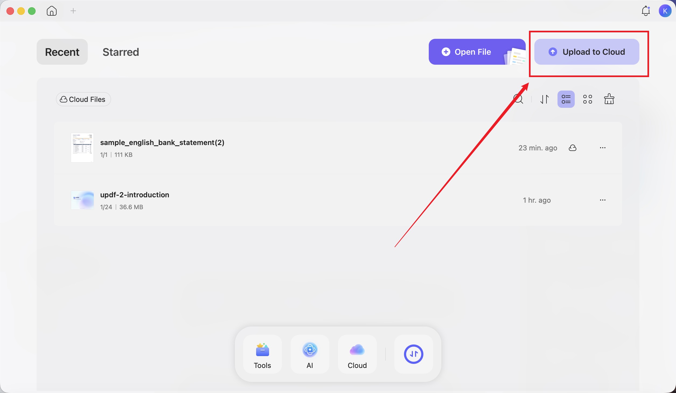Open the AI assistant in bottom dock

[x=310, y=354]
